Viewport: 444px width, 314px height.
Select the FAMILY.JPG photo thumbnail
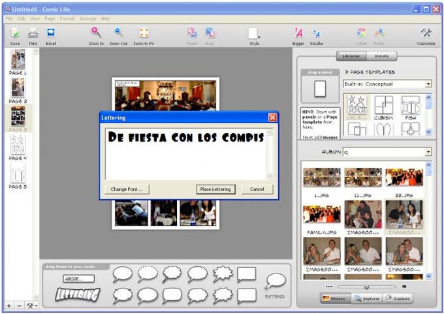[322, 214]
